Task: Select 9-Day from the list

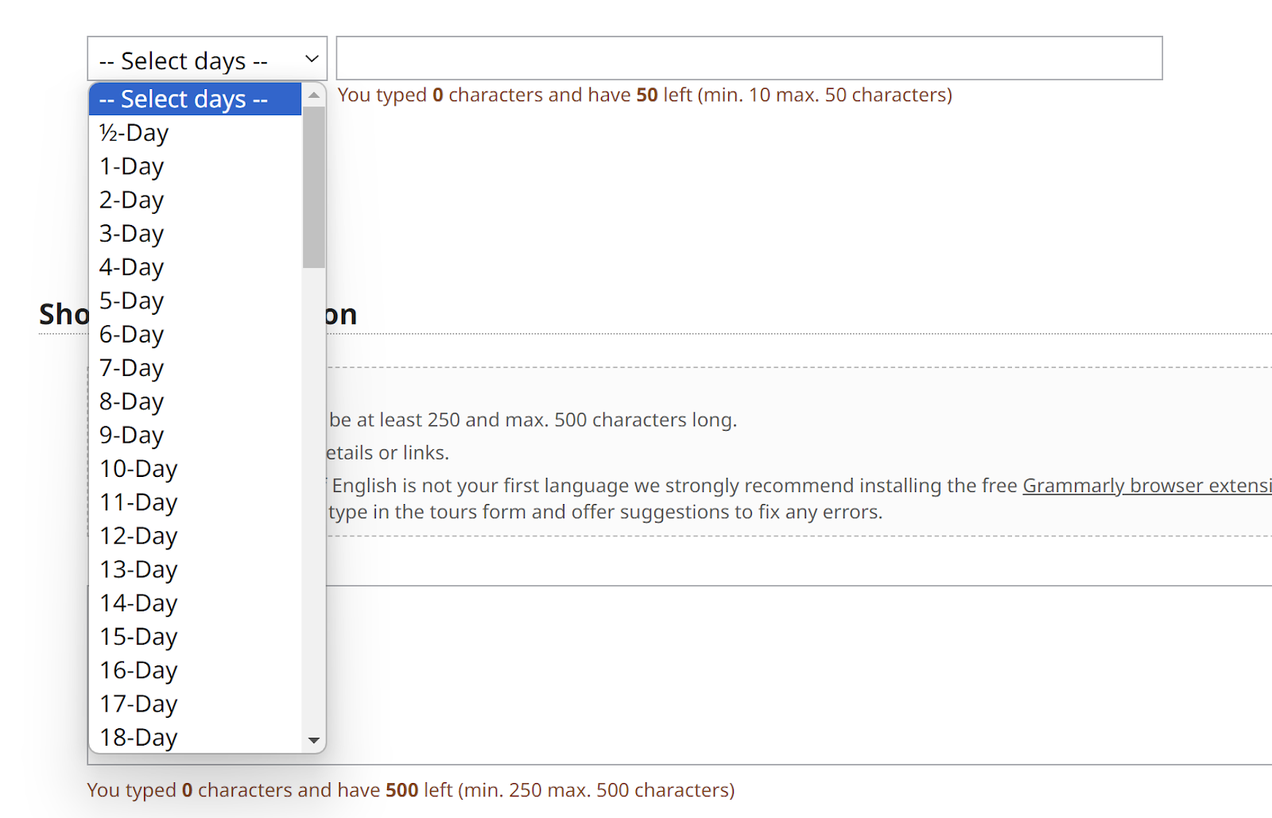Action: 195,435
